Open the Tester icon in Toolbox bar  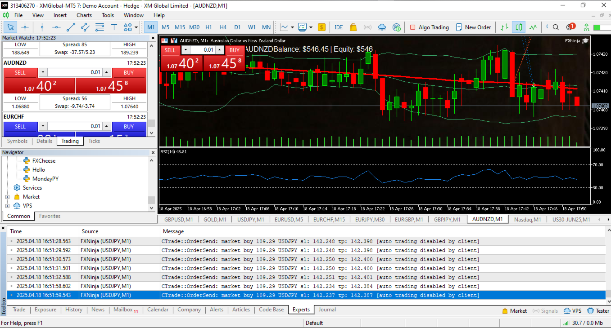(x=598, y=310)
